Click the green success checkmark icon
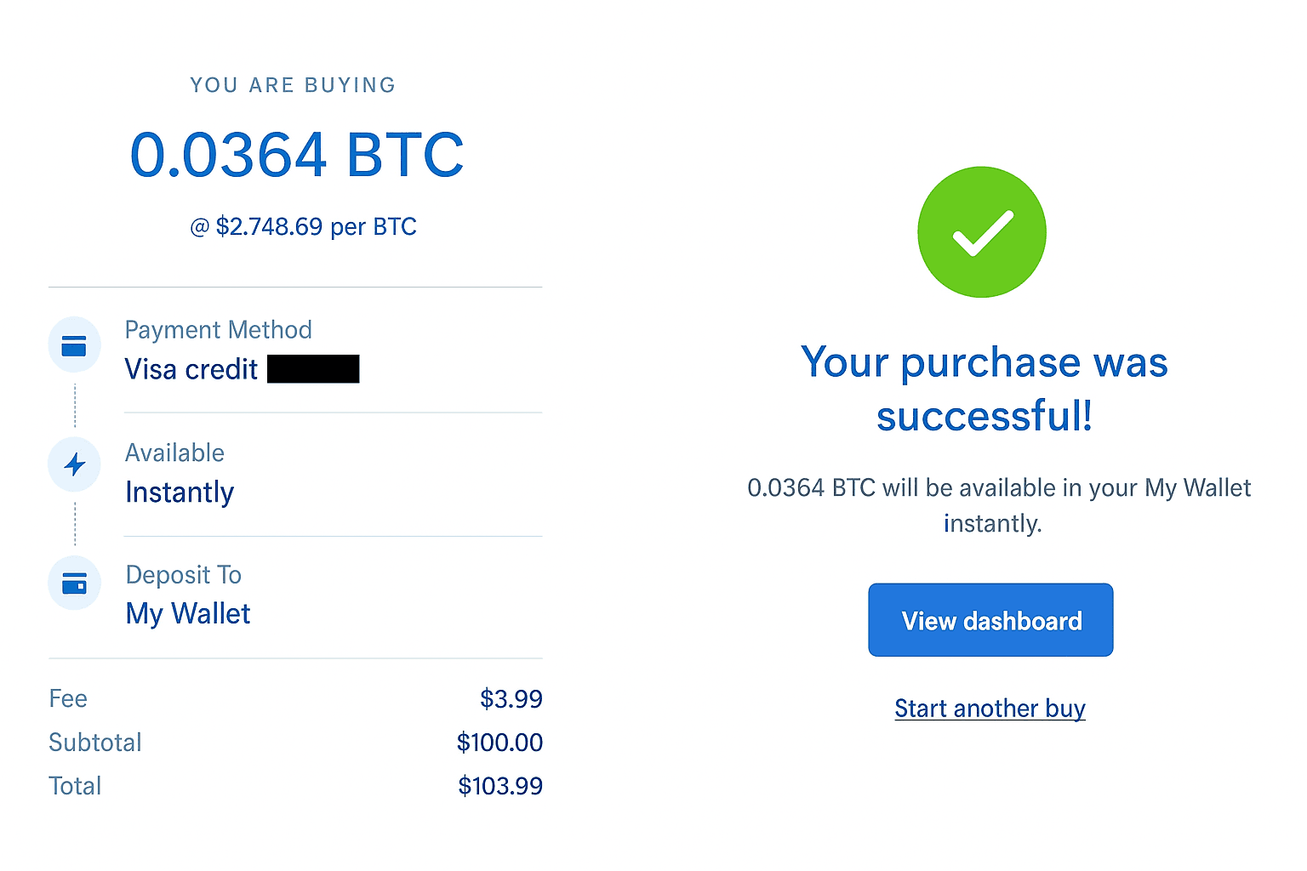 [981, 232]
